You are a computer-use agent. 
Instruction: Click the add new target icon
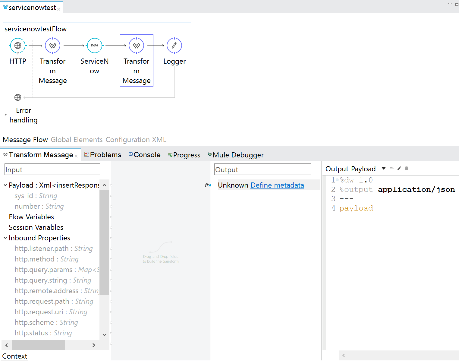(392, 169)
